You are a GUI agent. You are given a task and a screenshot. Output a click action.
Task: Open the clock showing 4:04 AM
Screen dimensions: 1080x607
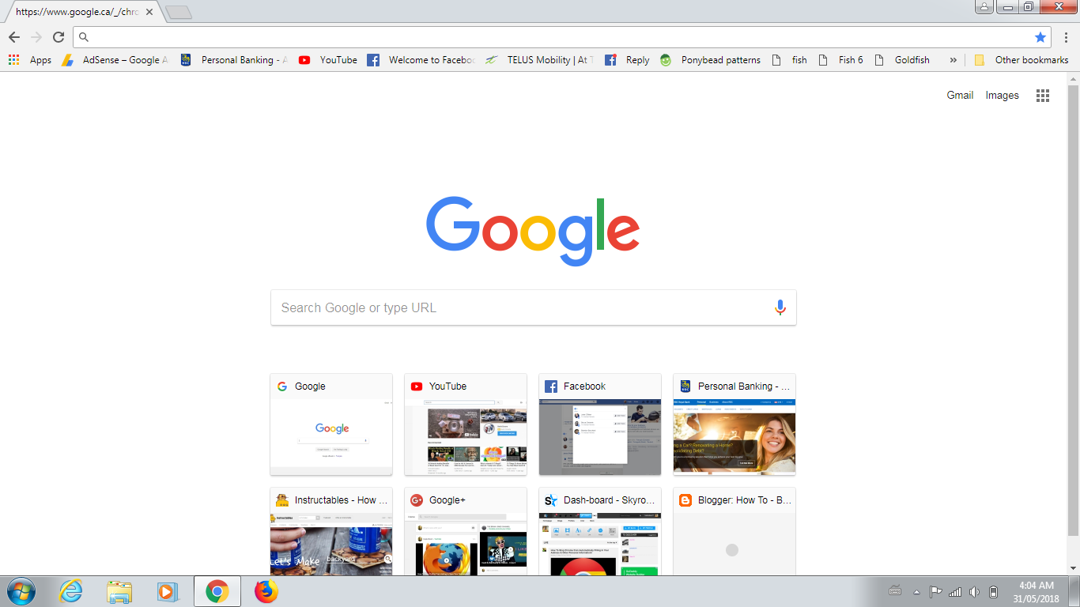(1036, 591)
